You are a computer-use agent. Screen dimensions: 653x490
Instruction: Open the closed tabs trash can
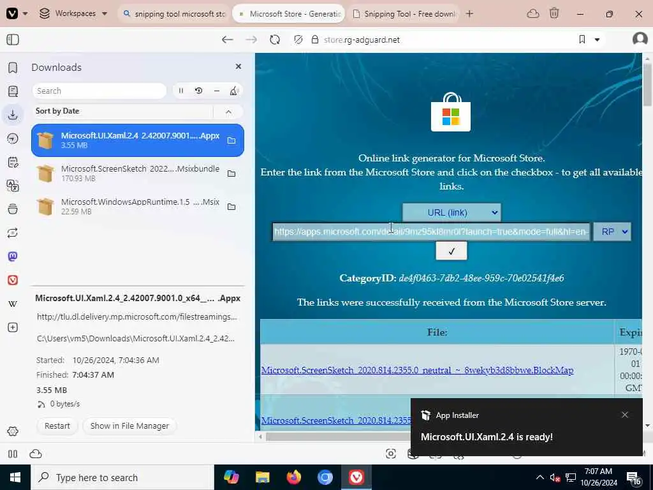point(554,14)
